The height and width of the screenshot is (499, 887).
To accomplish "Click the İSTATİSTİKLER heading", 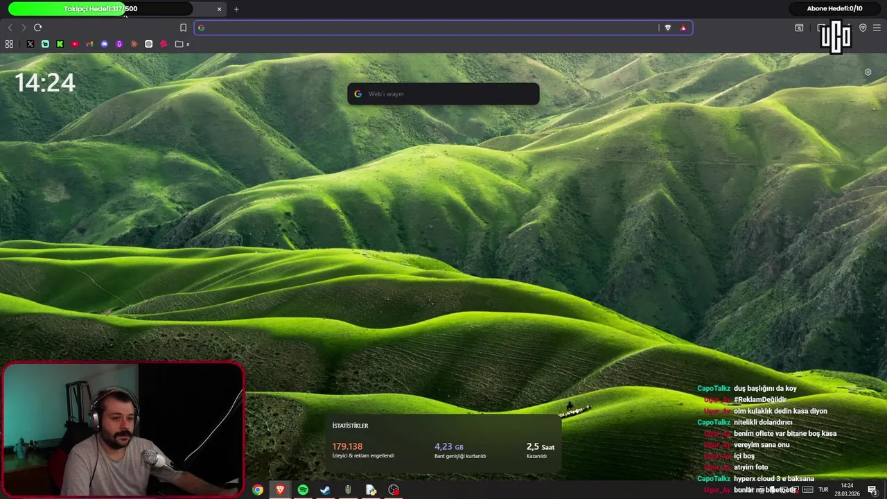I will pyautogui.click(x=350, y=426).
